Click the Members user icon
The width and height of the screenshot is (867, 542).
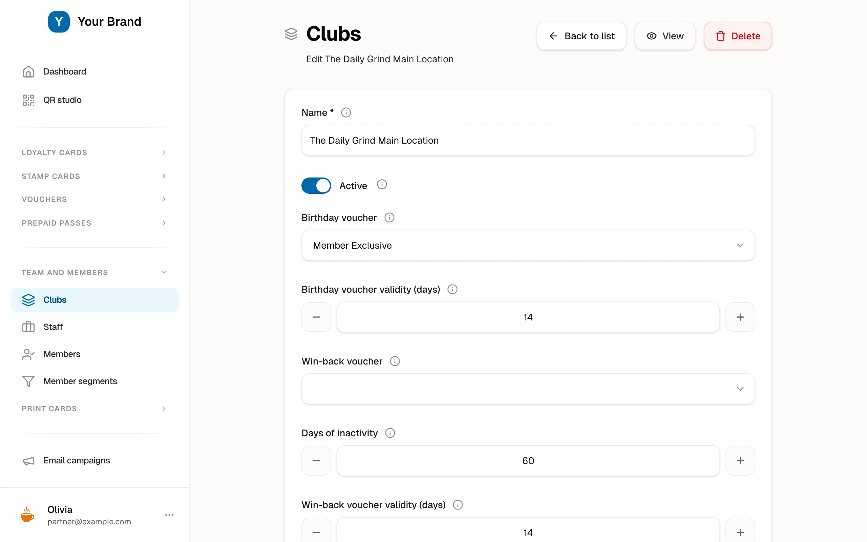[x=28, y=354]
